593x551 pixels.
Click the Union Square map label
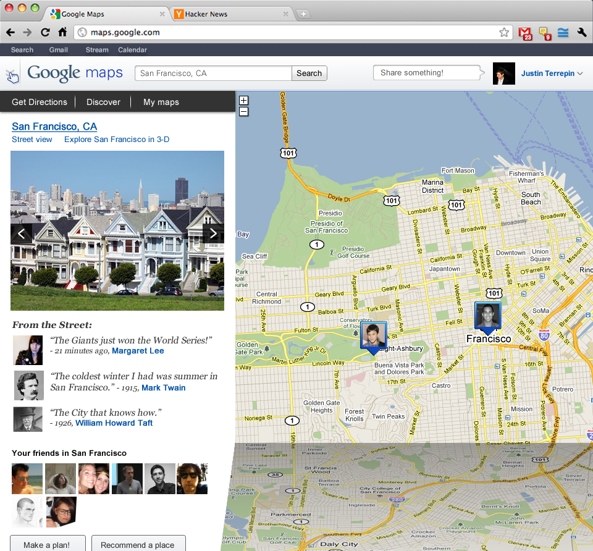[540, 255]
